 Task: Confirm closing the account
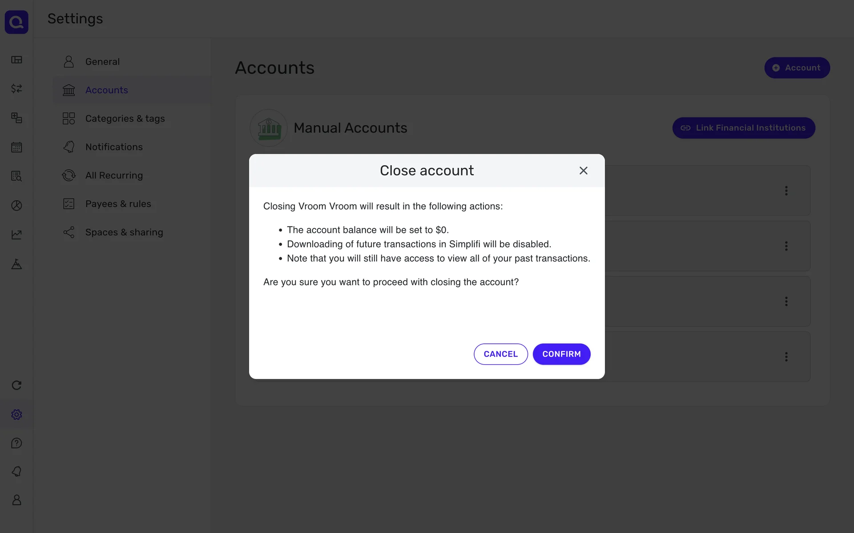pyautogui.click(x=561, y=354)
